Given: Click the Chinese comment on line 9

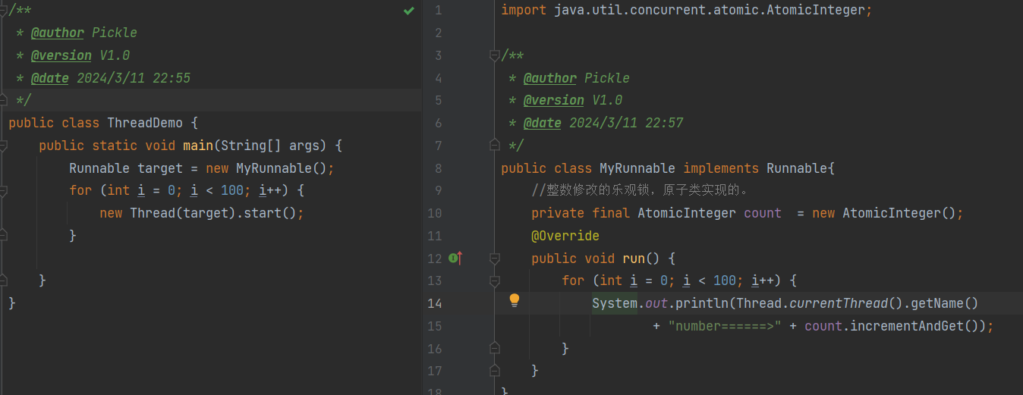Looking at the screenshot, I should point(640,190).
